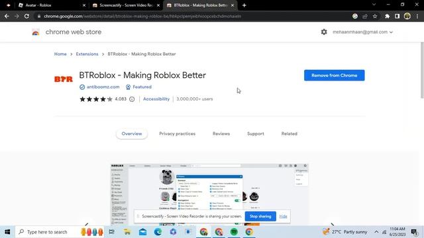
Task: Open File Explorer from taskbar
Action: [x=127, y=232]
